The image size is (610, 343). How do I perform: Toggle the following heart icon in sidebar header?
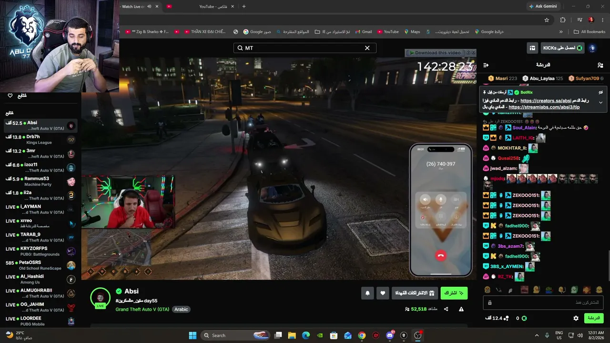(10, 96)
